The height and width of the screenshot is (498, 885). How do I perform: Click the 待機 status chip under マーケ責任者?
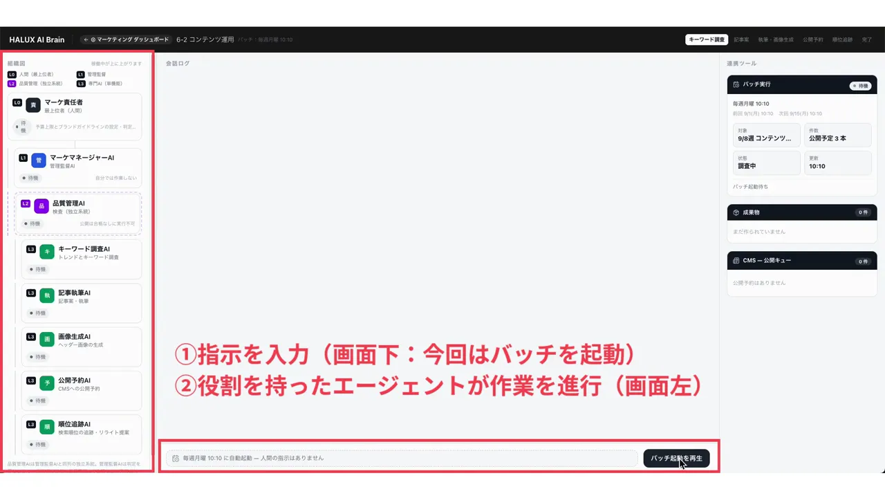pyautogui.click(x=22, y=127)
